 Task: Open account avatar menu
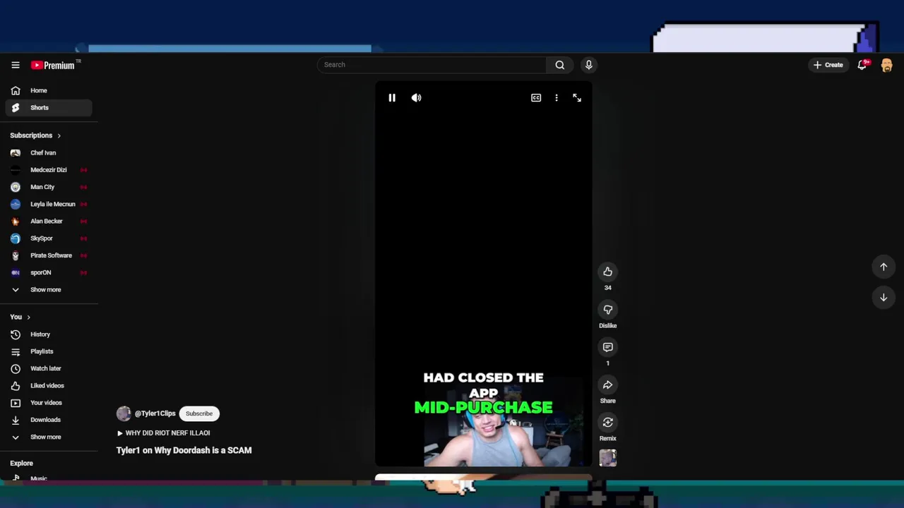pos(886,65)
